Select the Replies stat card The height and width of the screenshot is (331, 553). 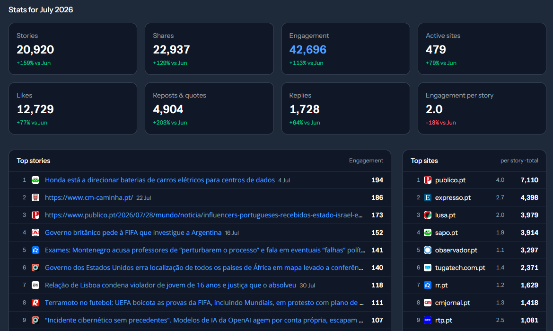[x=346, y=108]
